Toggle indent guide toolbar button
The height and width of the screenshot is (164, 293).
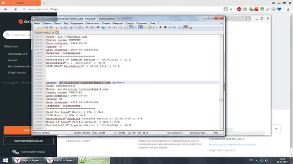click(141, 27)
